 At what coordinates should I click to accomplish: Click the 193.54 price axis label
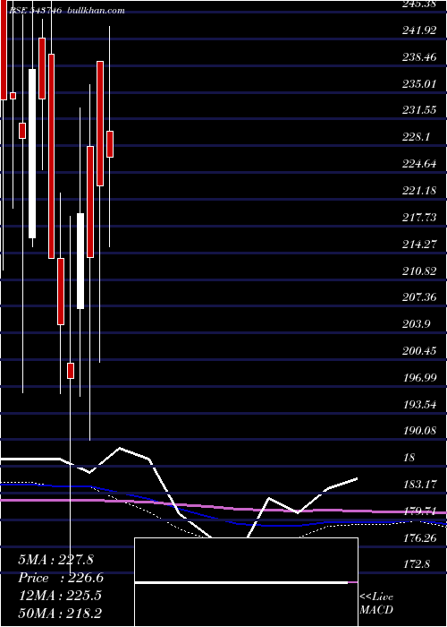[419, 405]
